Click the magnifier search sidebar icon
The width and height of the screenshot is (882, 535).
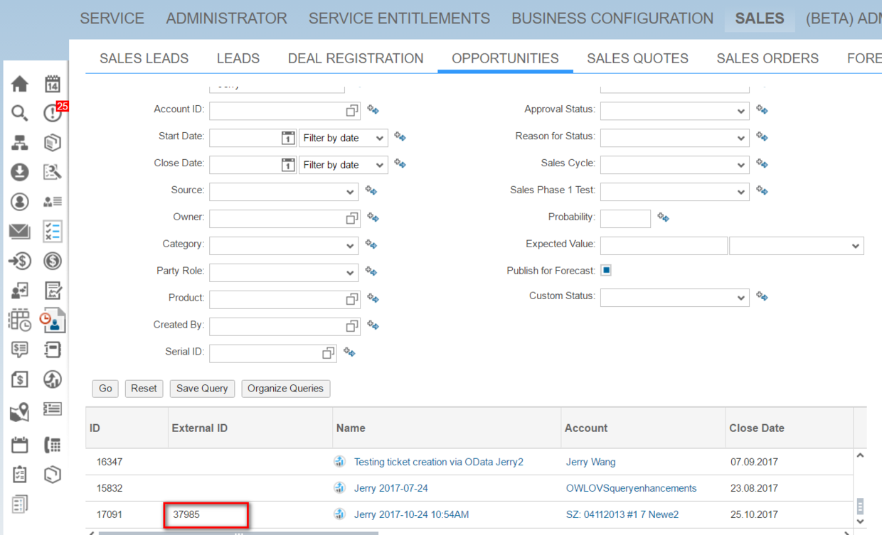click(x=20, y=113)
